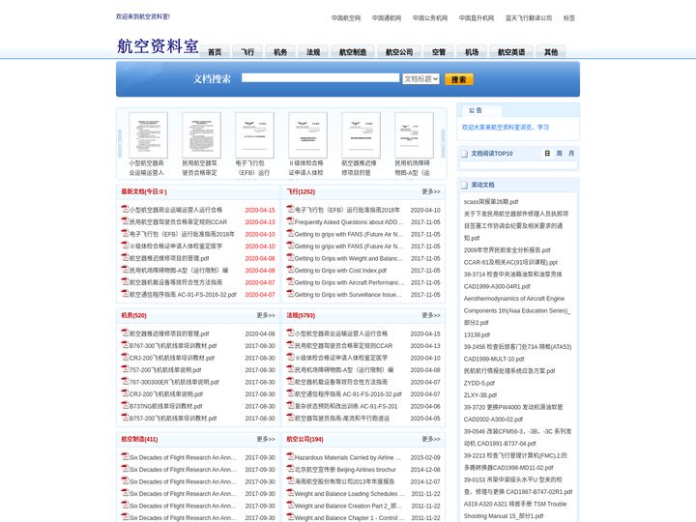
Task: Click PDF icon beside 航空器驾驶员指南-尾流和平行跑道运
Action: point(290,418)
